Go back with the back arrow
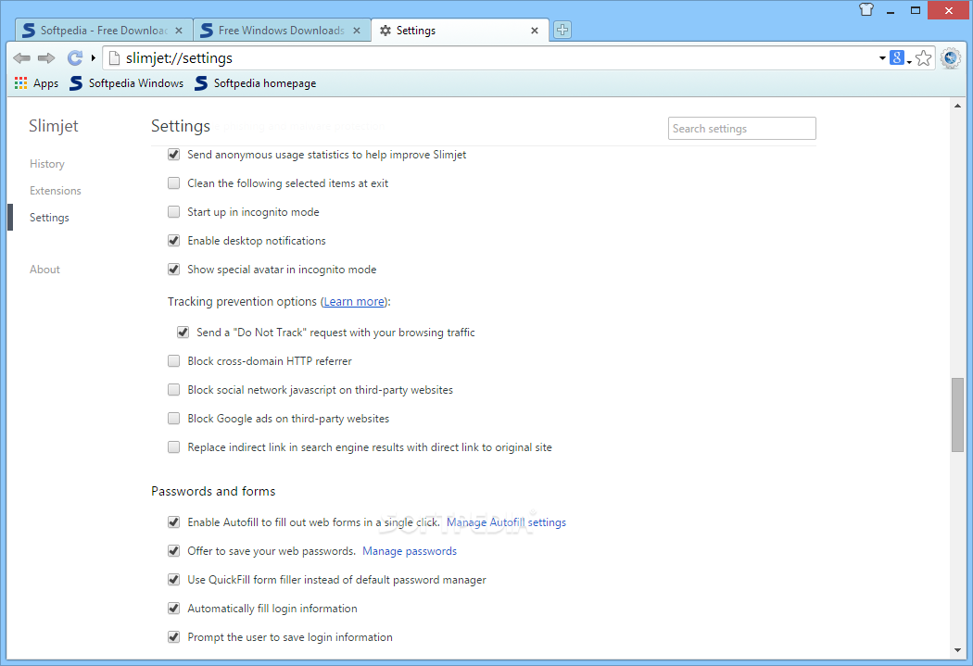 21,58
